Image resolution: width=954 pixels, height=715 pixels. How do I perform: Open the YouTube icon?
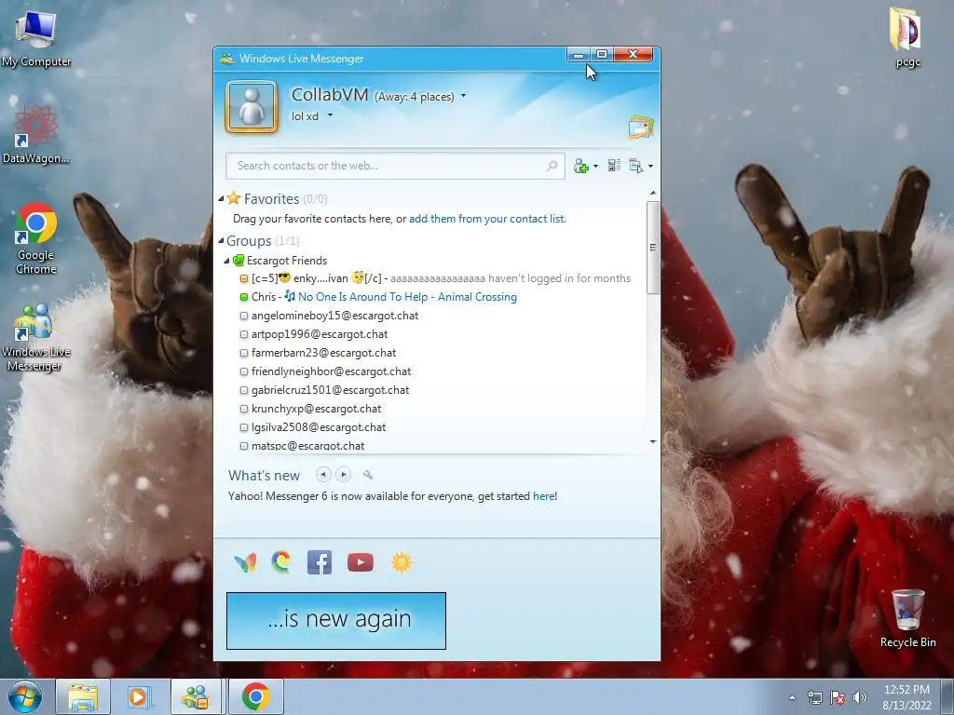[x=361, y=562]
